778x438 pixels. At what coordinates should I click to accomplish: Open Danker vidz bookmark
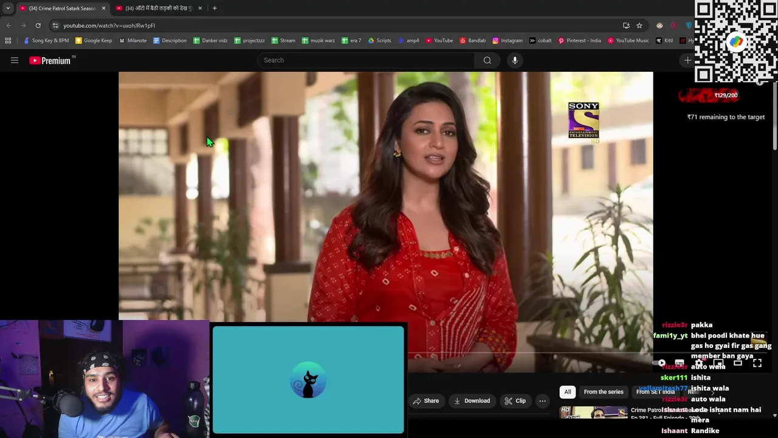210,41
